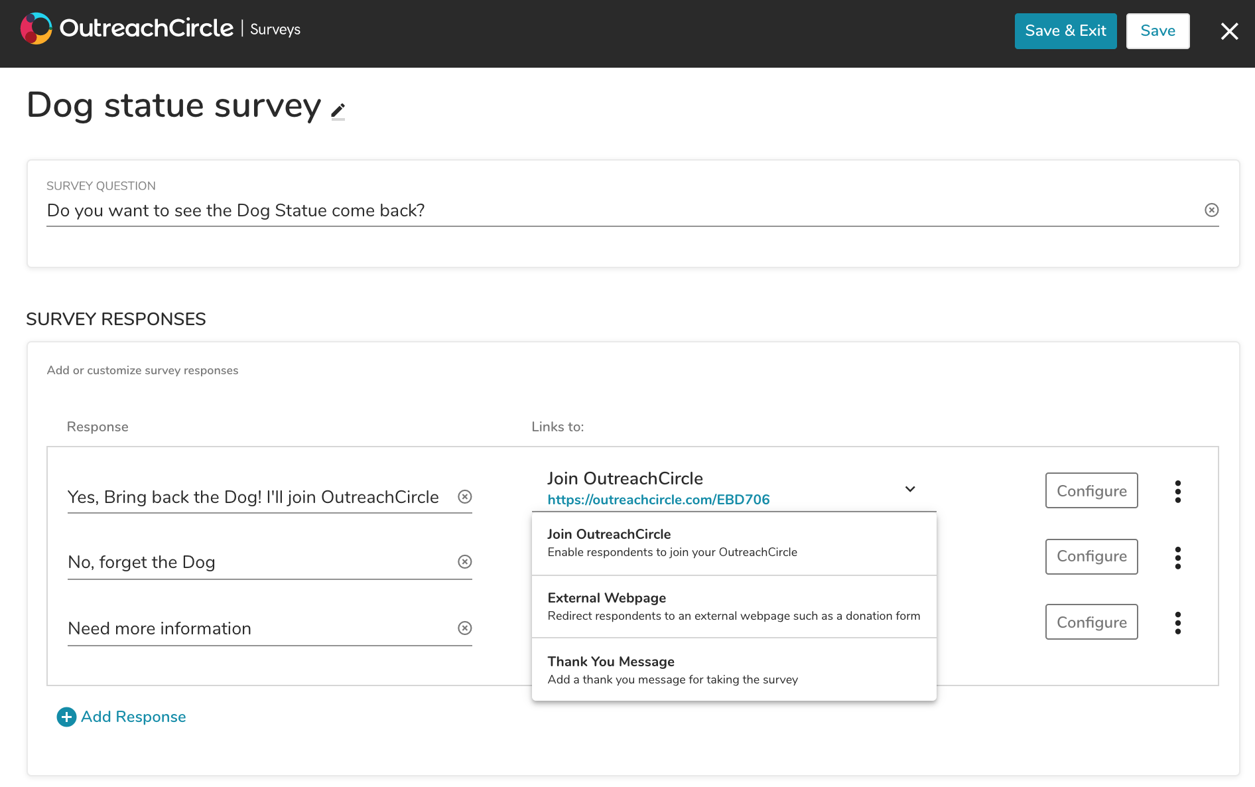Click the Save button
This screenshot has width=1255, height=787.
1157,31
